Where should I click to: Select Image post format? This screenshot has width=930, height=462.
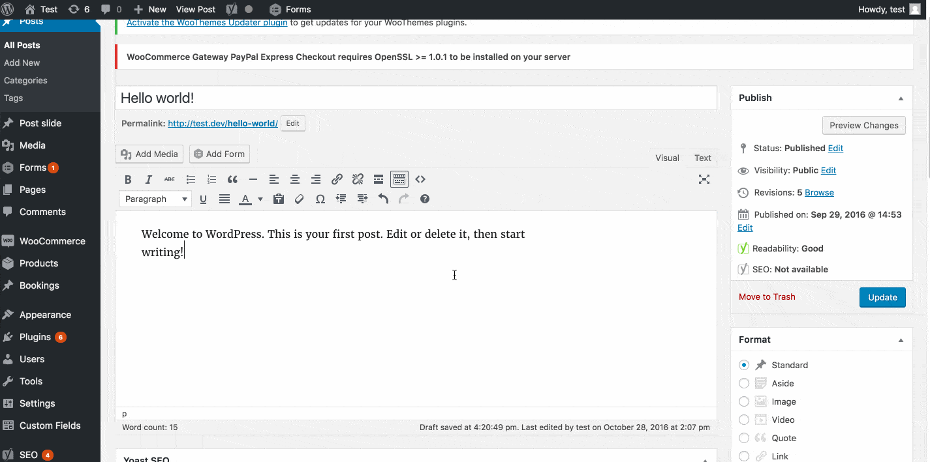coord(744,401)
